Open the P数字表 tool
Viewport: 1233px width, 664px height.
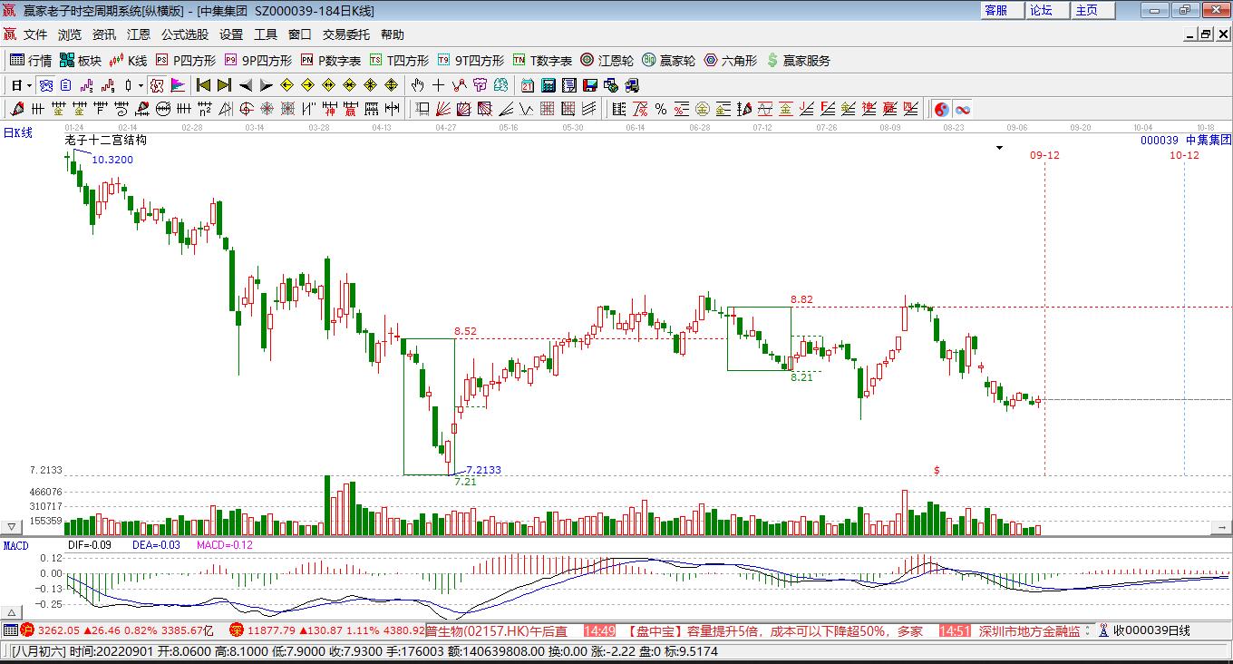(331, 61)
